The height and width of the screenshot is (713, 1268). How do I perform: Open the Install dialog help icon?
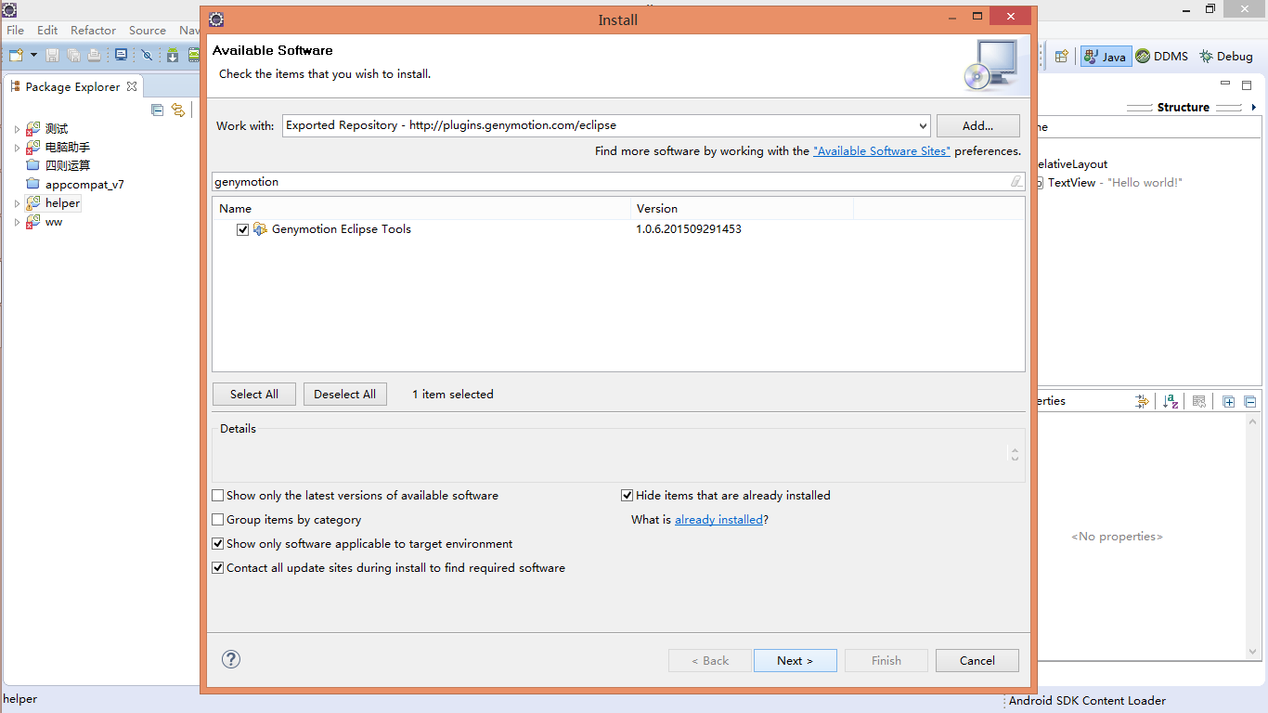click(x=231, y=659)
